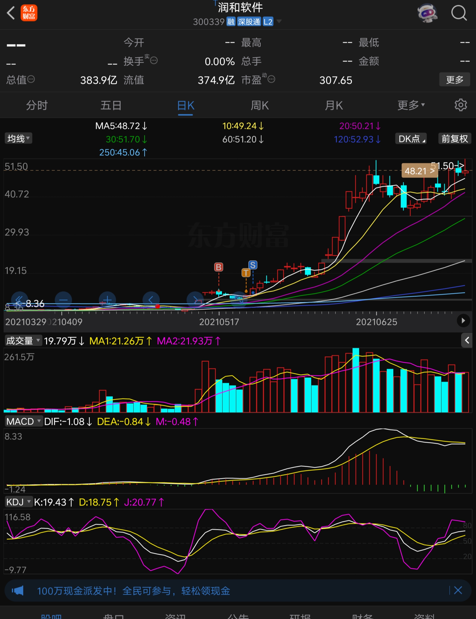Tap the K:19.43 KDJ reading

coord(54,502)
